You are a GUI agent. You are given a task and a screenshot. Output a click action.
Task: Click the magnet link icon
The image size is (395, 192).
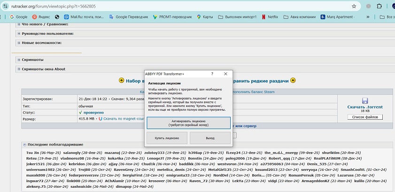[x=101, y=119]
